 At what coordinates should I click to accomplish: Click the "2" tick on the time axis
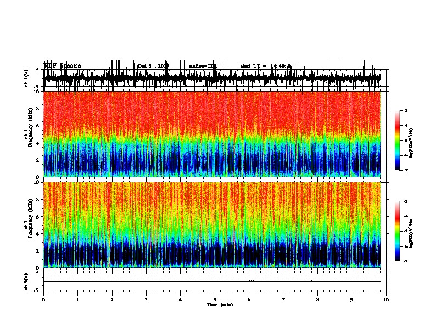(x=112, y=300)
